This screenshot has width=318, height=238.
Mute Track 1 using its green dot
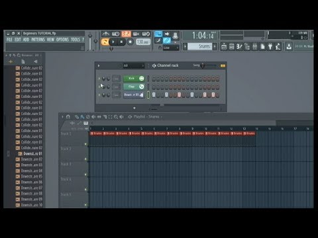click(x=85, y=144)
